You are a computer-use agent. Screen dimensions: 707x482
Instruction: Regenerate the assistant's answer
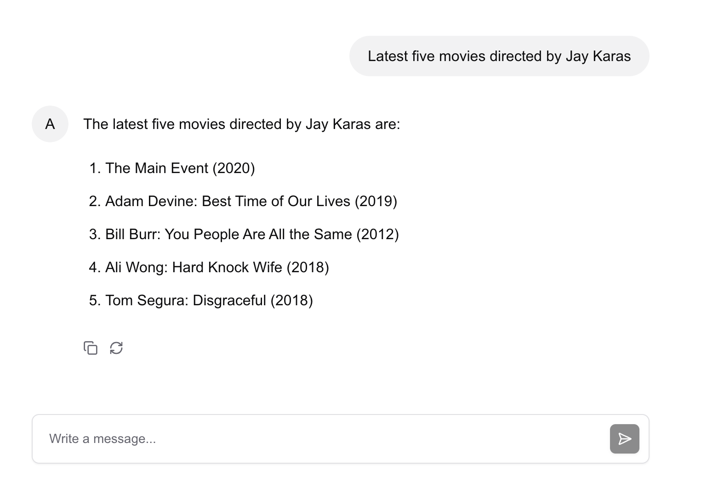116,348
